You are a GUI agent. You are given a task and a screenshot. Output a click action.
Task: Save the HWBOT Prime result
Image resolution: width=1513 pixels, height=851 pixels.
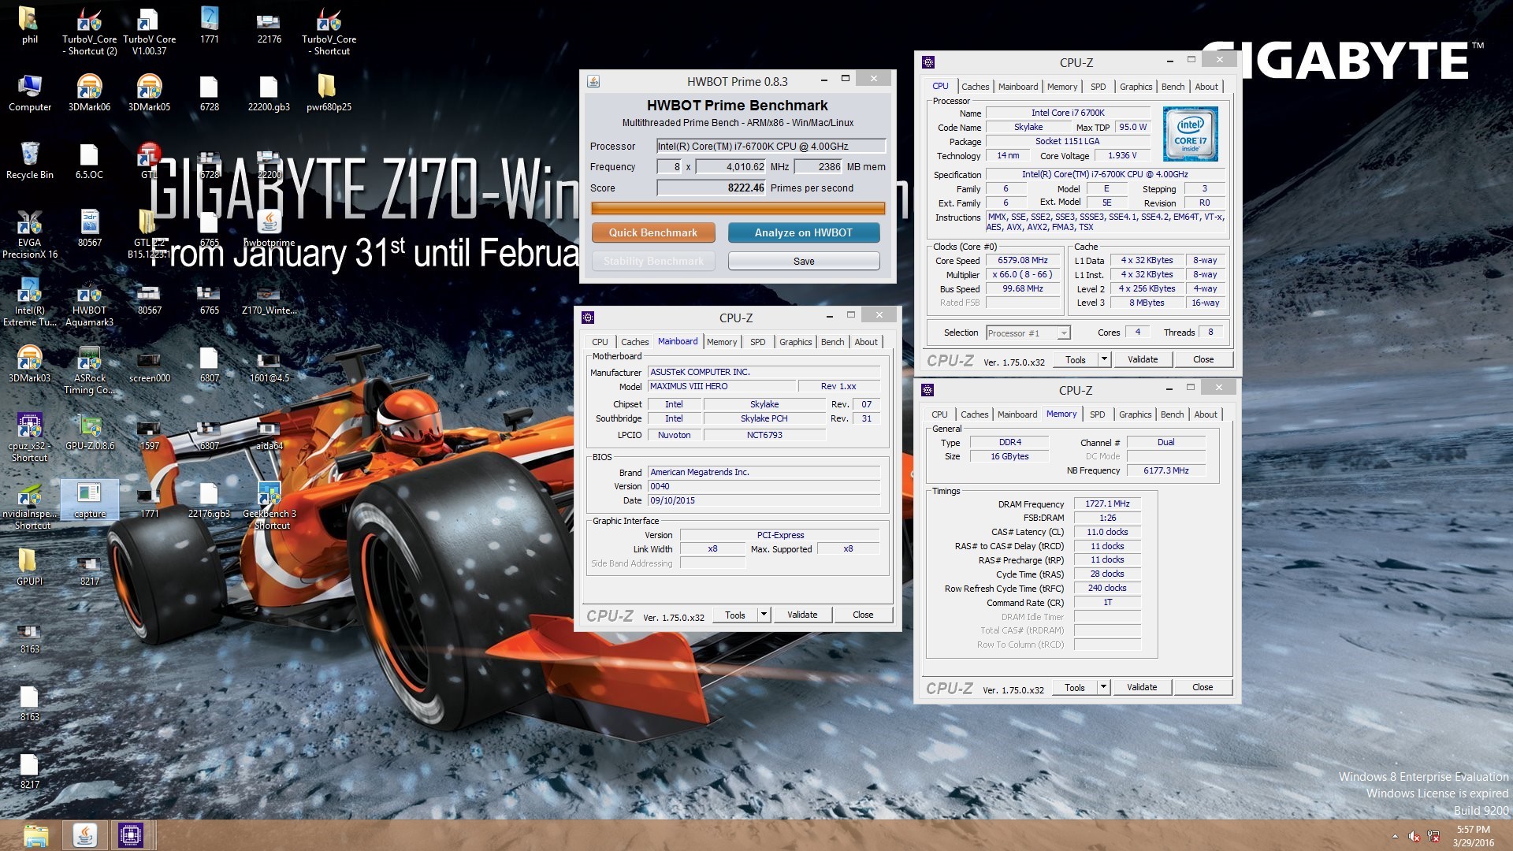[x=804, y=261]
